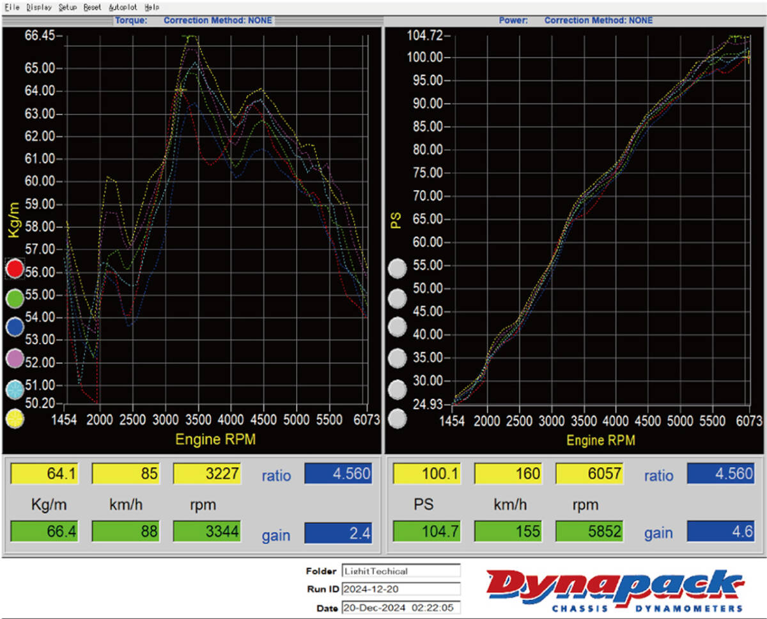Click the cyan run indicator circle

[15, 389]
